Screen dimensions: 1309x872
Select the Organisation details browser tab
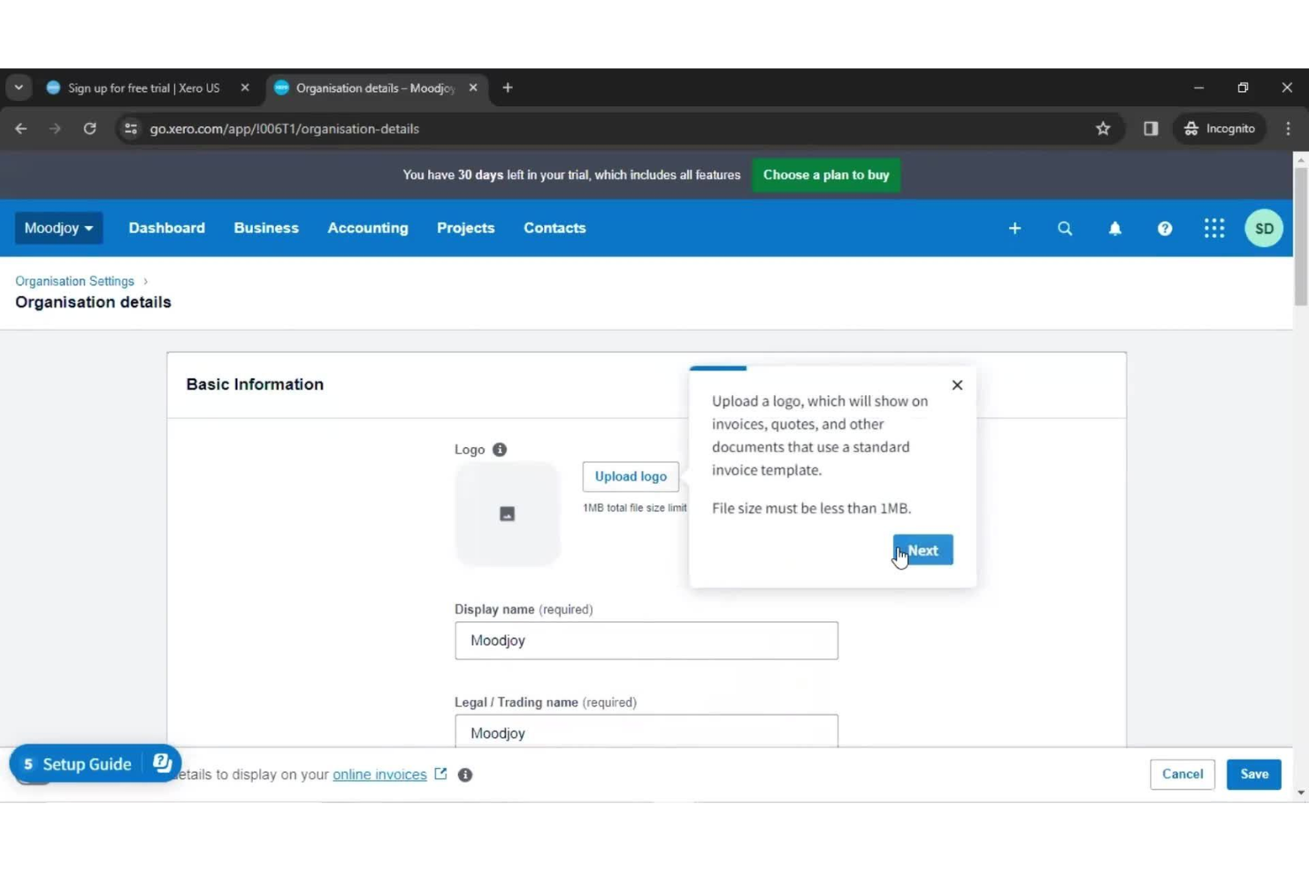pyautogui.click(x=375, y=88)
